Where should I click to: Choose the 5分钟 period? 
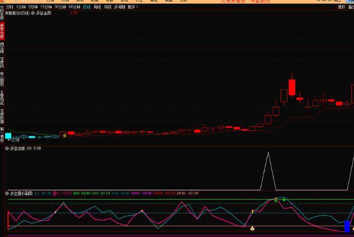tap(32, 7)
